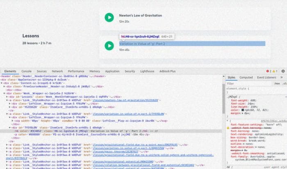Expand the div with id YGJIUG28

tap(10, 107)
